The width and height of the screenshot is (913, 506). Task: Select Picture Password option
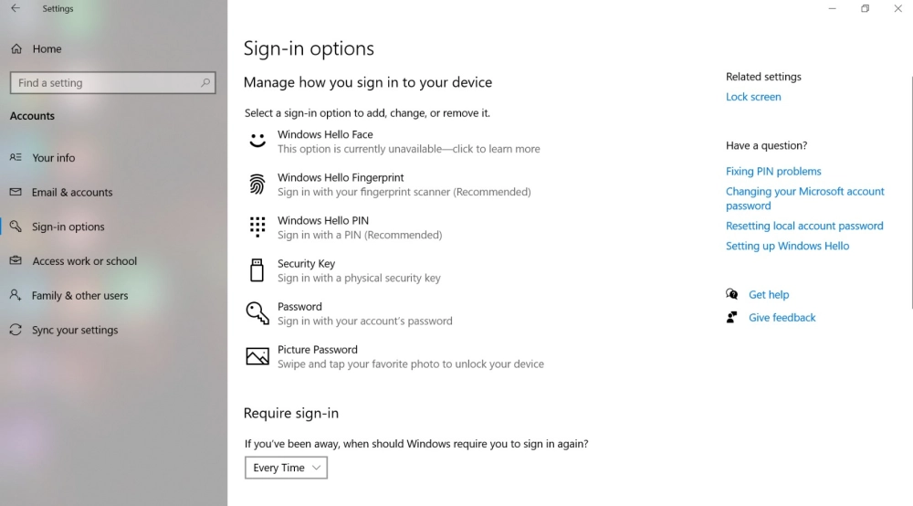pos(396,357)
